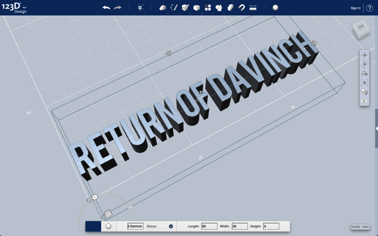The image size is (378, 236).
Task: Open the Primitives shapes tool
Action: click(x=163, y=8)
